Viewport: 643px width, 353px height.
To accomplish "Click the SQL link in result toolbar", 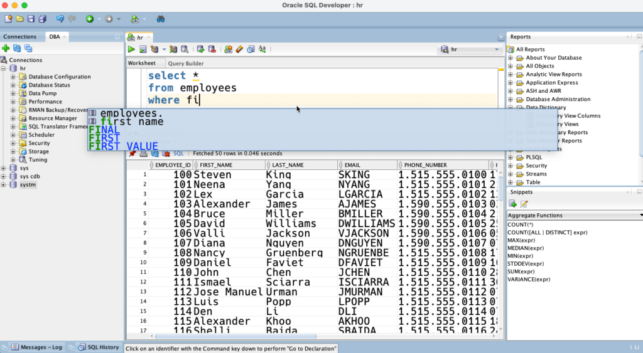I will pyautogui.click(x=178, y=154).
